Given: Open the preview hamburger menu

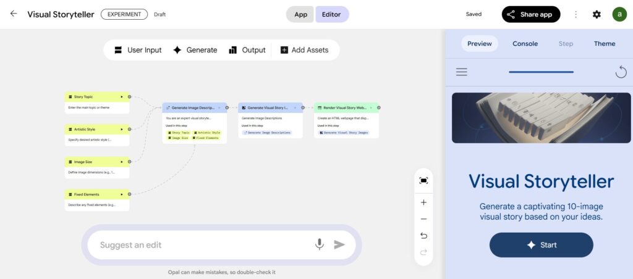Looking at the screenshot, I should click(462, 72).
